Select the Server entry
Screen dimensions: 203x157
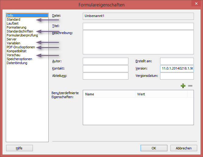(12, 39)
